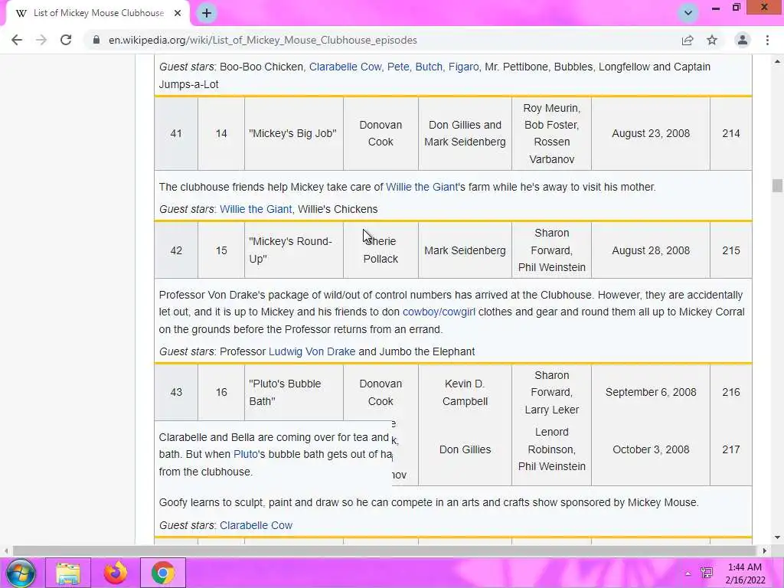Screen dimensions: 784x588
Task: Click the vertical scrollbar thumb
Action: pos(776,185)
